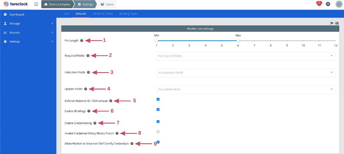Show help for Enforce National ID / SSN unique
344x154 pixels.
[111, 101]
